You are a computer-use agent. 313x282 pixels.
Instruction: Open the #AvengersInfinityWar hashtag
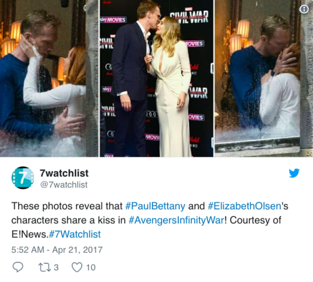click(x=176, y=220)
